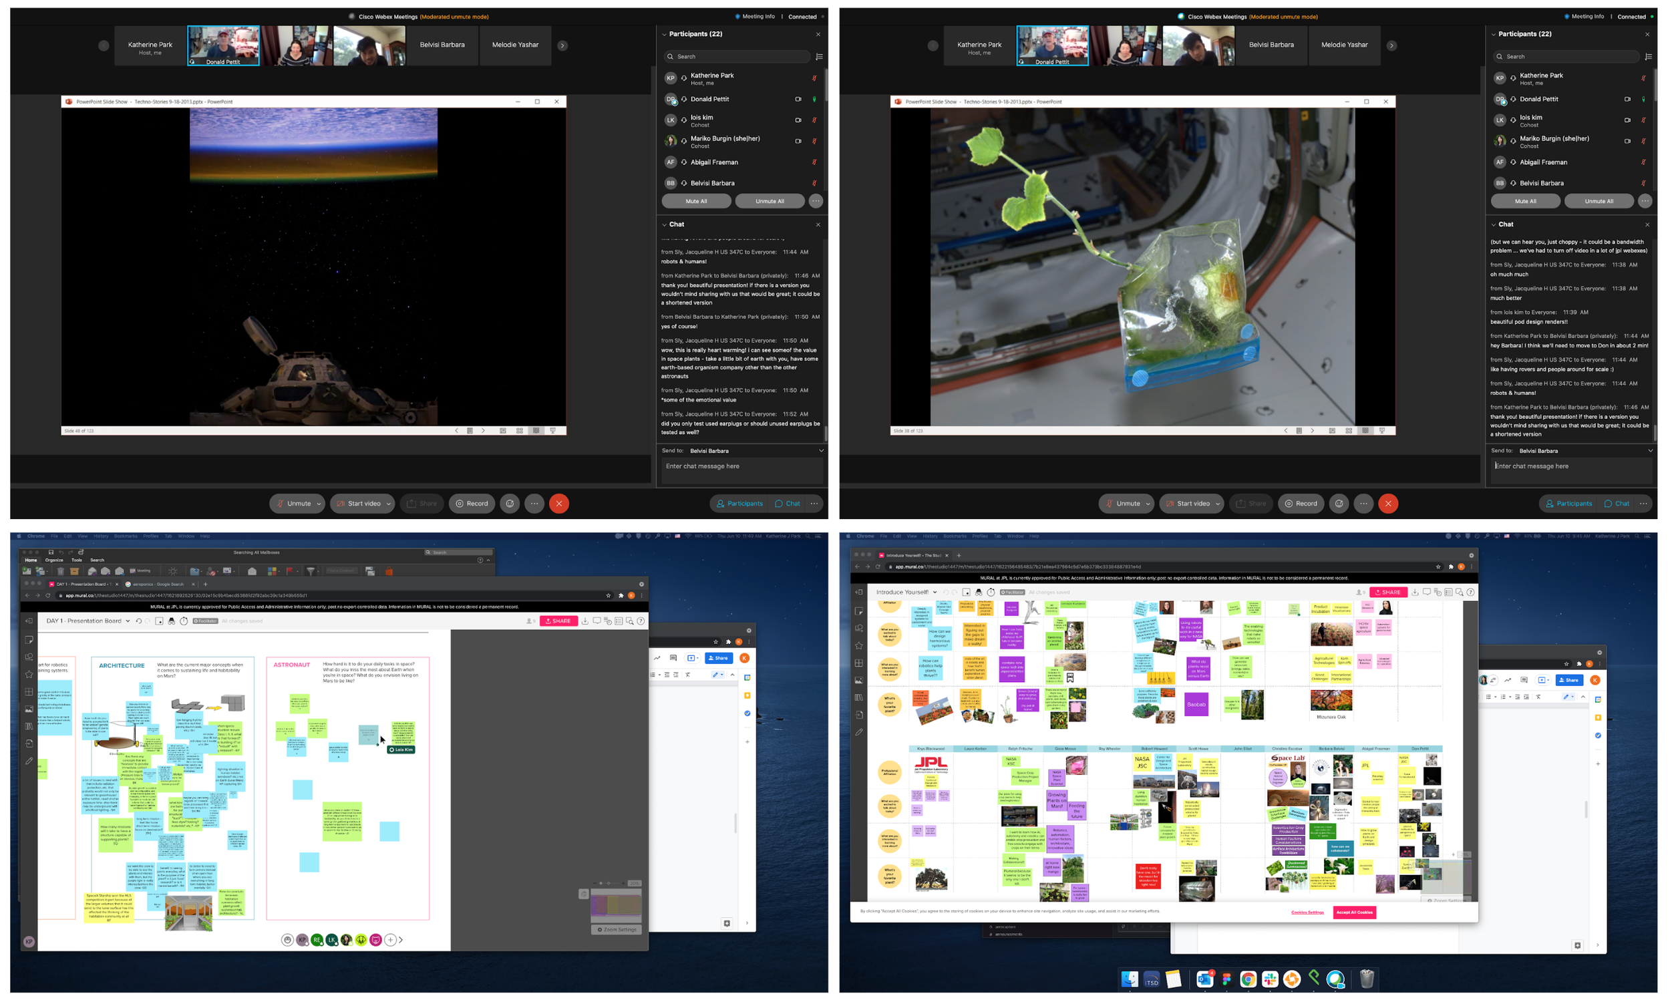Switch to the aeroponics - Google Search browser tab
Image resolution: width=1670 pixels, height=1004 pixels.
click(x=158, y=584)
